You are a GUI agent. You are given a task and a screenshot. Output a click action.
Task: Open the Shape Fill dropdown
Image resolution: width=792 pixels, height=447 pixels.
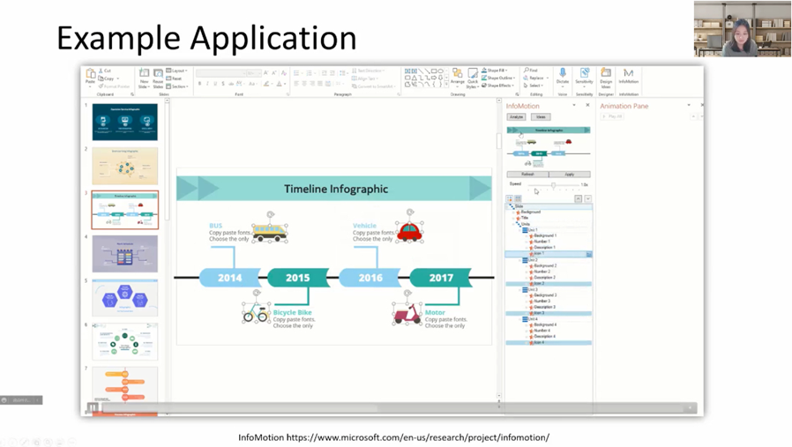495,71
